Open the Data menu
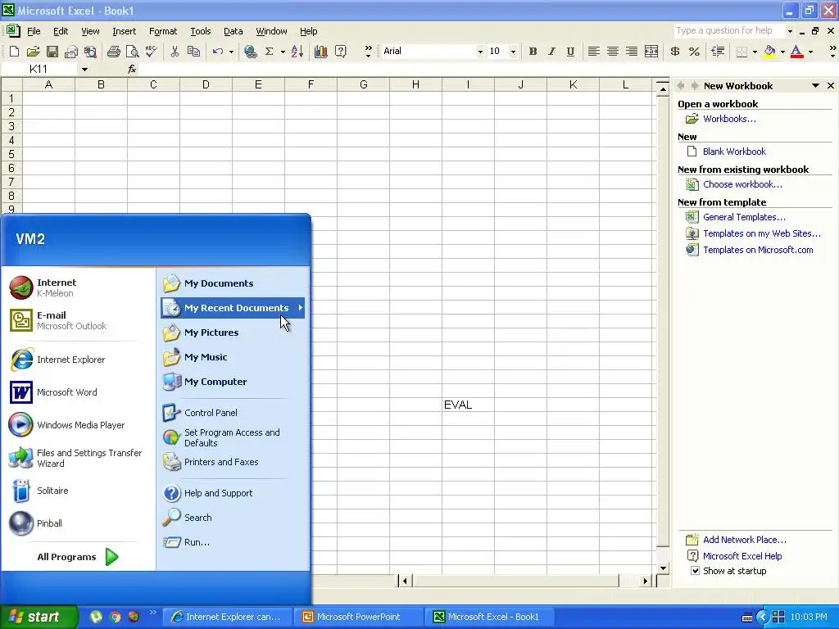Viewport: 839px width, 629px height. (x=234, y=31)
